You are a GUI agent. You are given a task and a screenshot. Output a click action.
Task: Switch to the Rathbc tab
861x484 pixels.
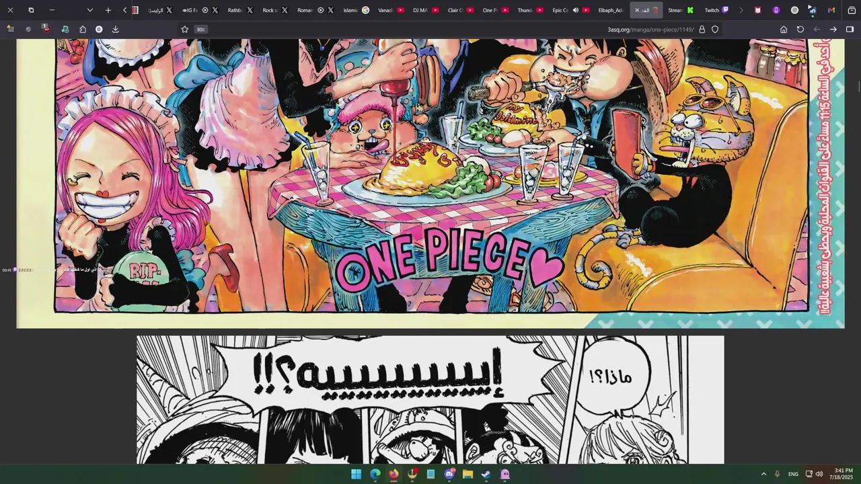tap(239, 10)
